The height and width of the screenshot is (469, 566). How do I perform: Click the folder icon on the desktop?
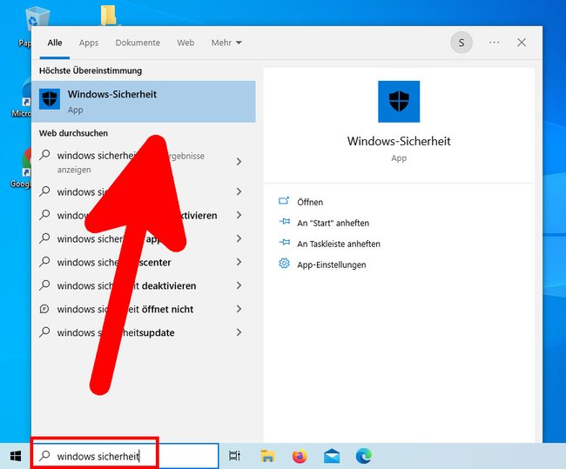click(x=108, y=16)
